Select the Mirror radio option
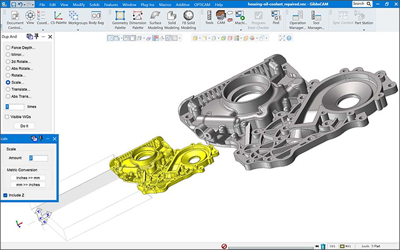The width and height of the screenshot is (400, 250). [7, 54]
